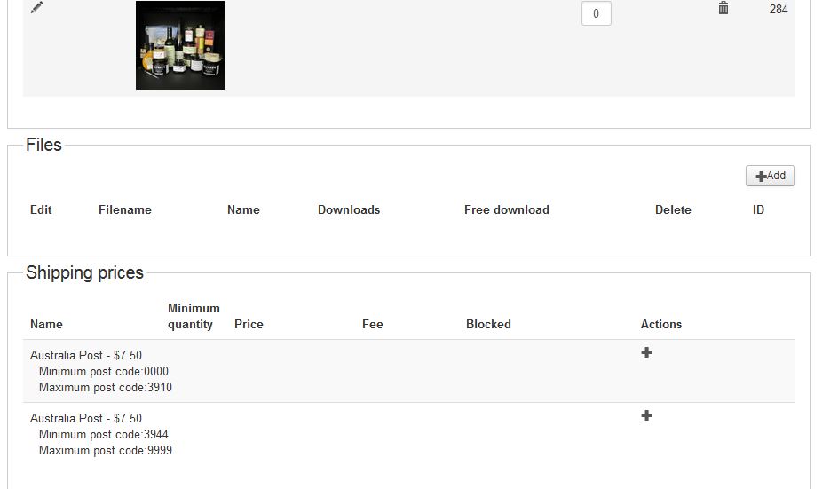
Task: Click the Minimum quantity column header
Action: 194,316
